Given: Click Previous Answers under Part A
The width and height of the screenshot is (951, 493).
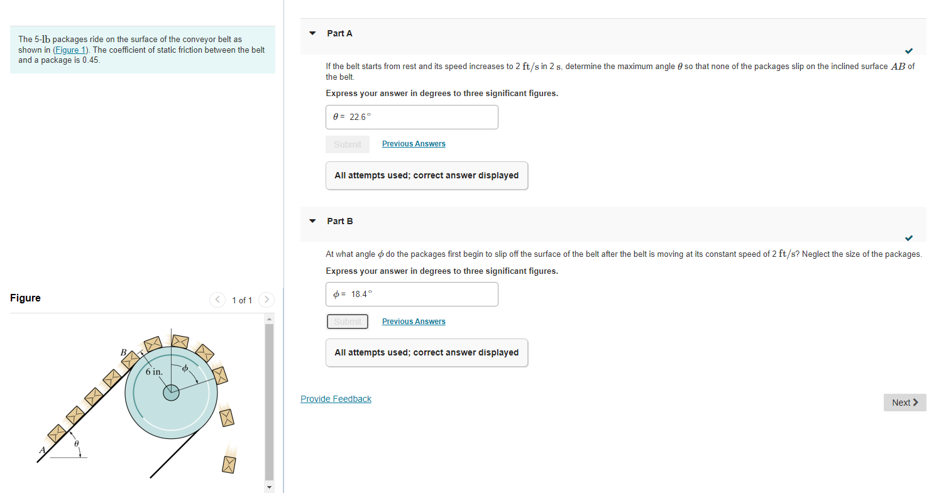Looking at the screenshot, I should [x=413, y=143].
